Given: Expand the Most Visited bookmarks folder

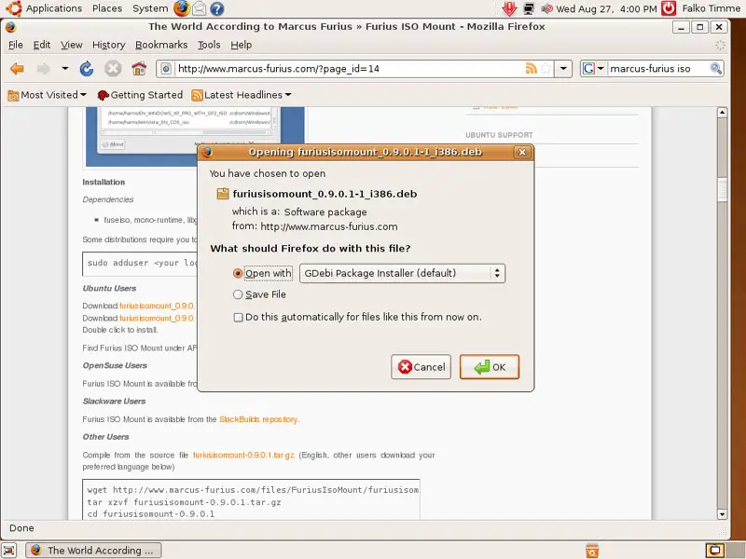Looking at the screenshot, I should point(48,95).
